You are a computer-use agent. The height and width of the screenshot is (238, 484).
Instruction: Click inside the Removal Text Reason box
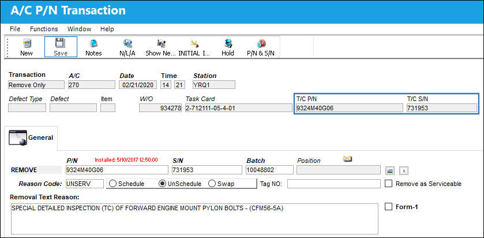click(194, 219)
